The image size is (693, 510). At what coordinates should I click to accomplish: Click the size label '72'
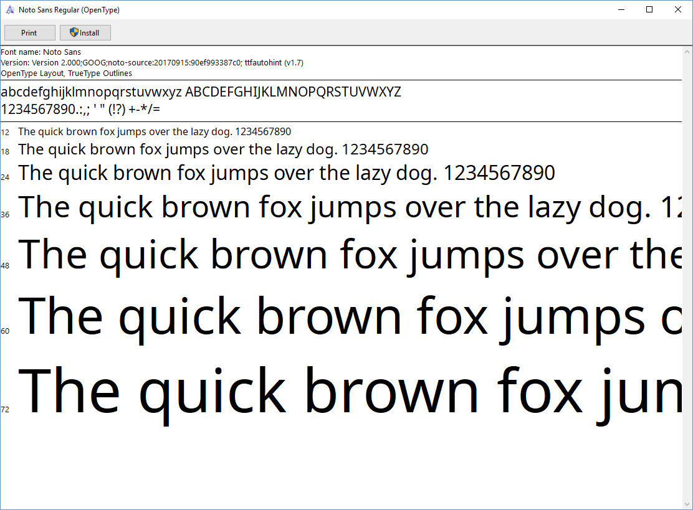[5, 410]
